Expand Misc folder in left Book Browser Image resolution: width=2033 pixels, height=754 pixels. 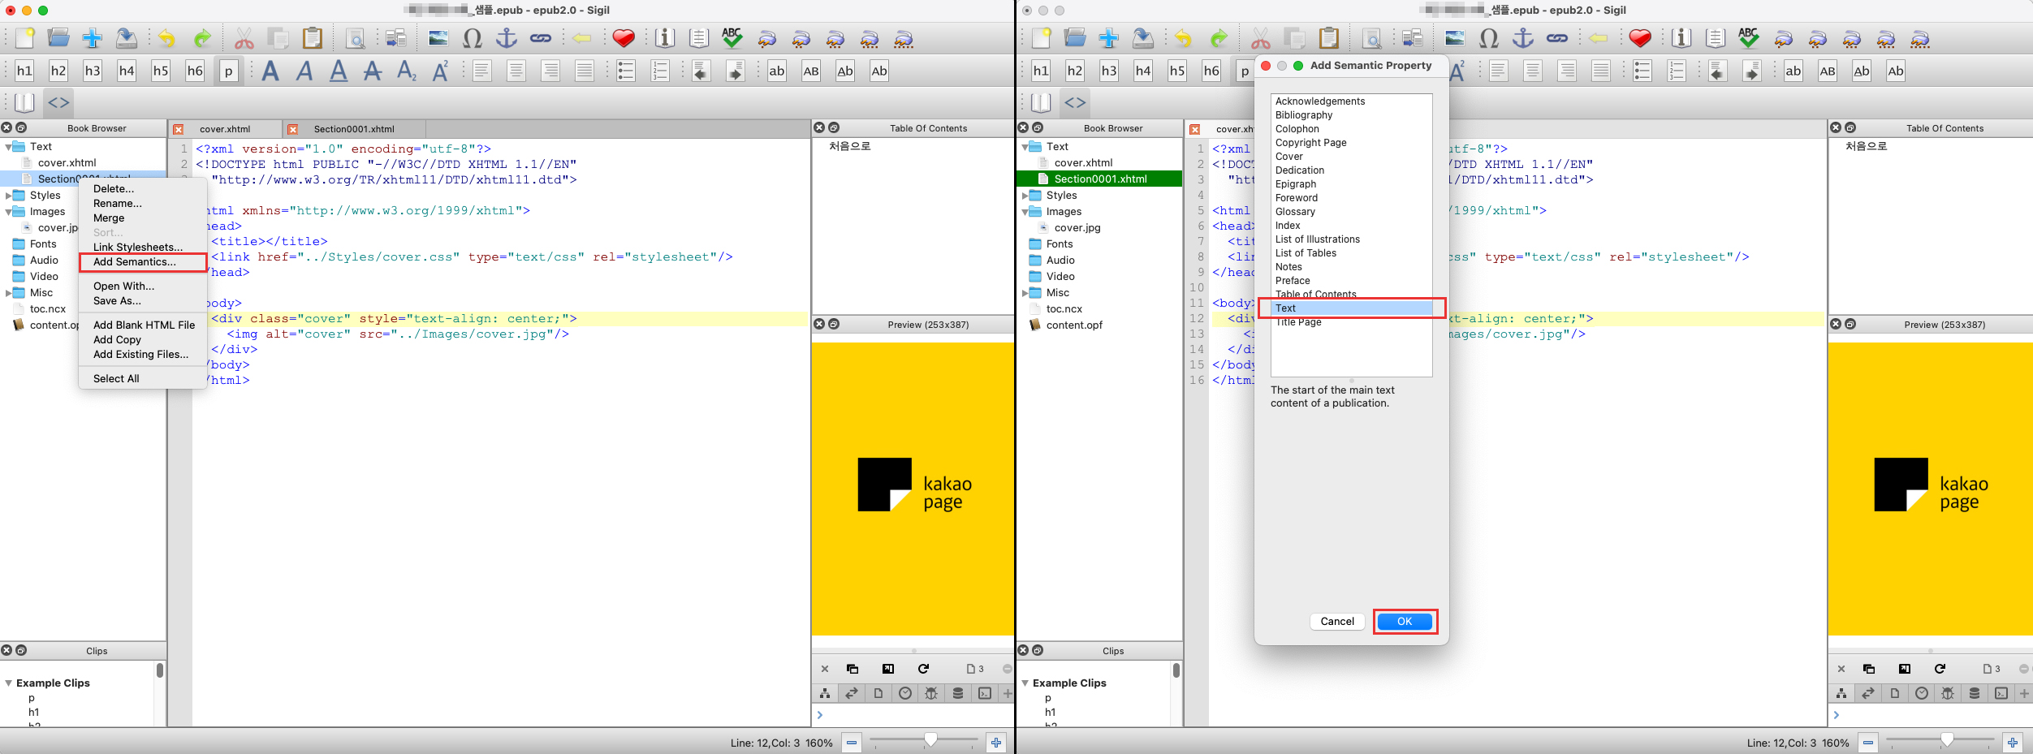coord(8,293)
